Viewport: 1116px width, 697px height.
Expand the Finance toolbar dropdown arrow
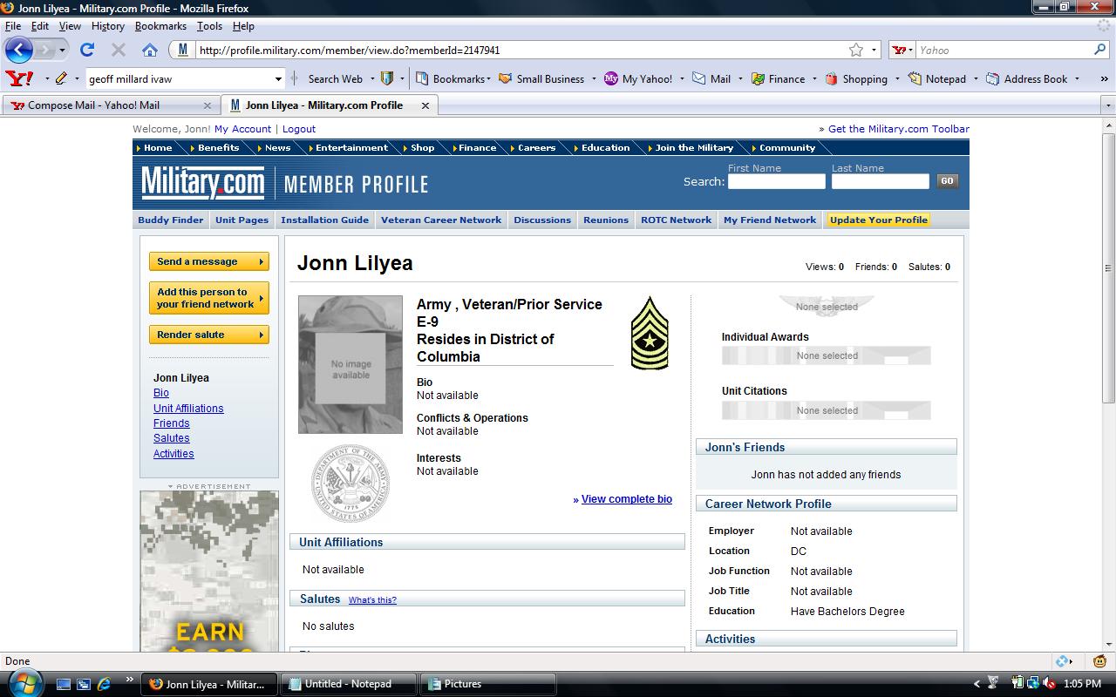coord(814,78)
